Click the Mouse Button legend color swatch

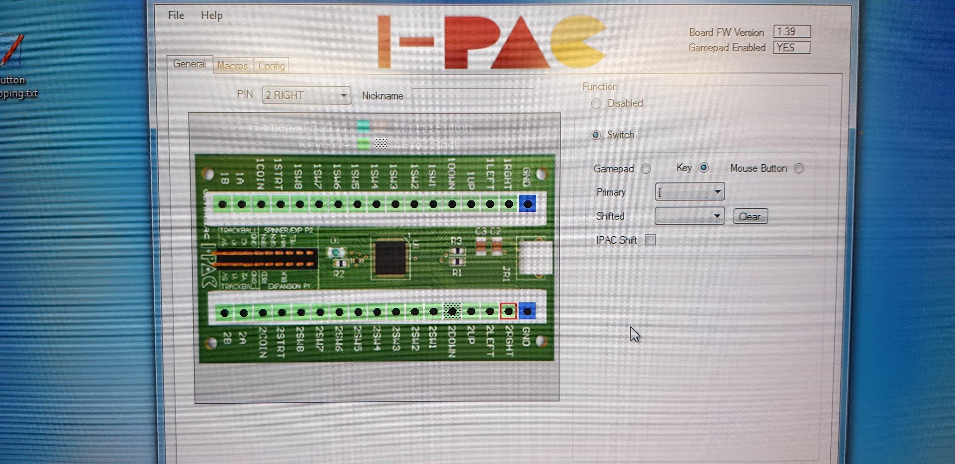point(381,126)
